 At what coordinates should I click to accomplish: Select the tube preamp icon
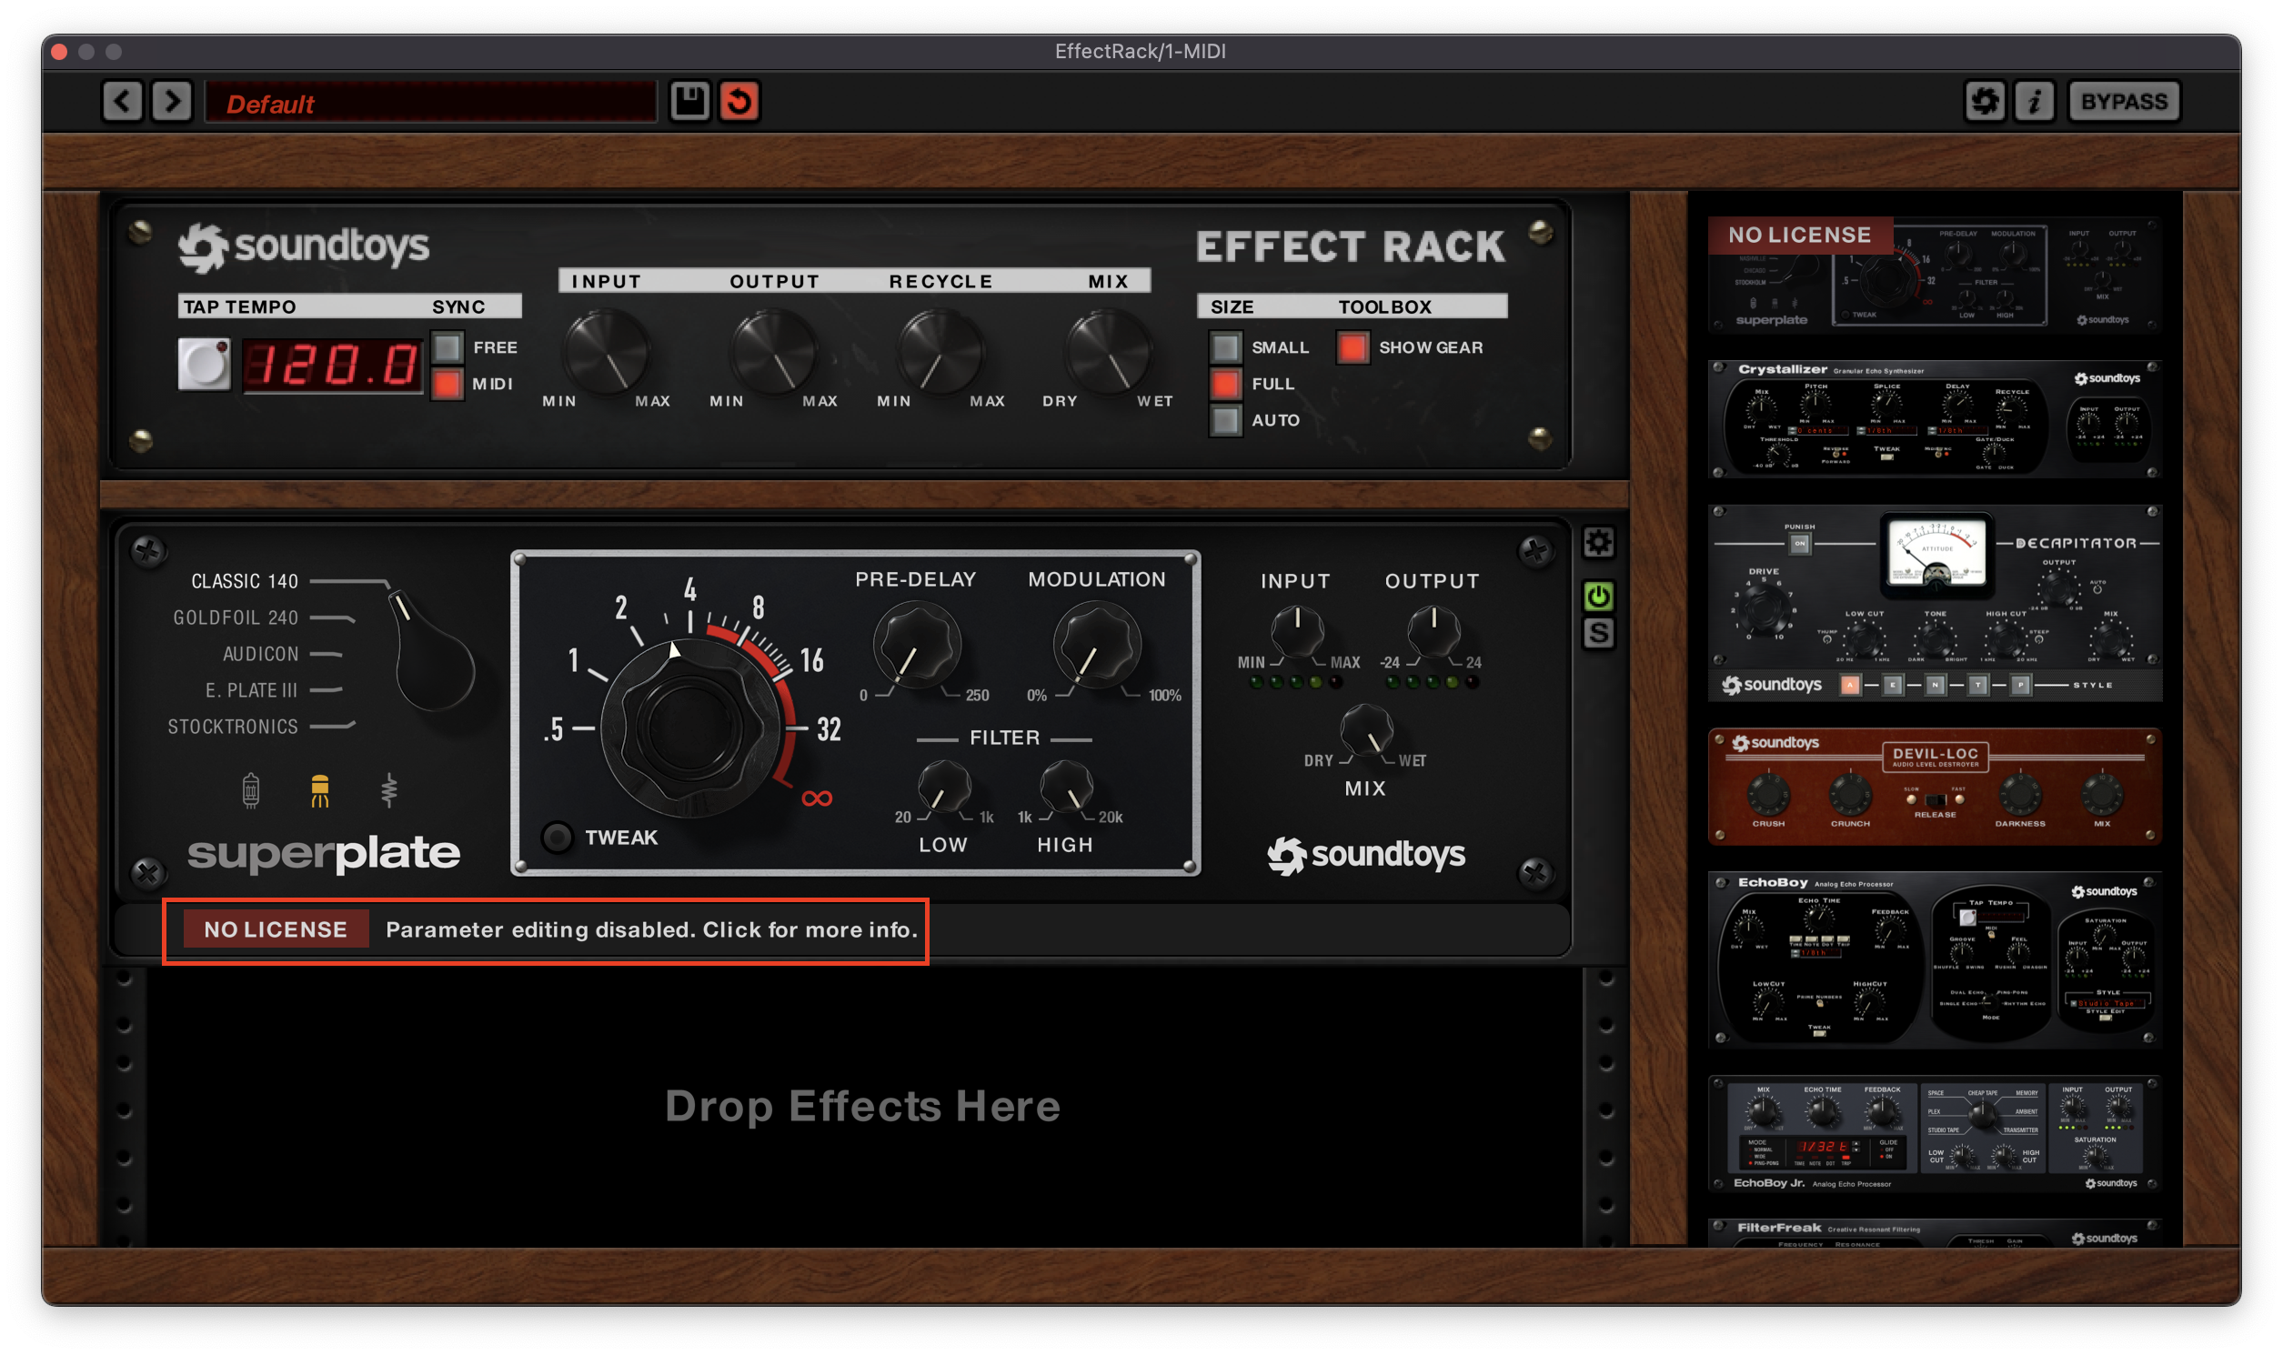(251, 791)
